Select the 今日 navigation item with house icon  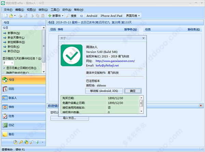click(x=24, y=80)
